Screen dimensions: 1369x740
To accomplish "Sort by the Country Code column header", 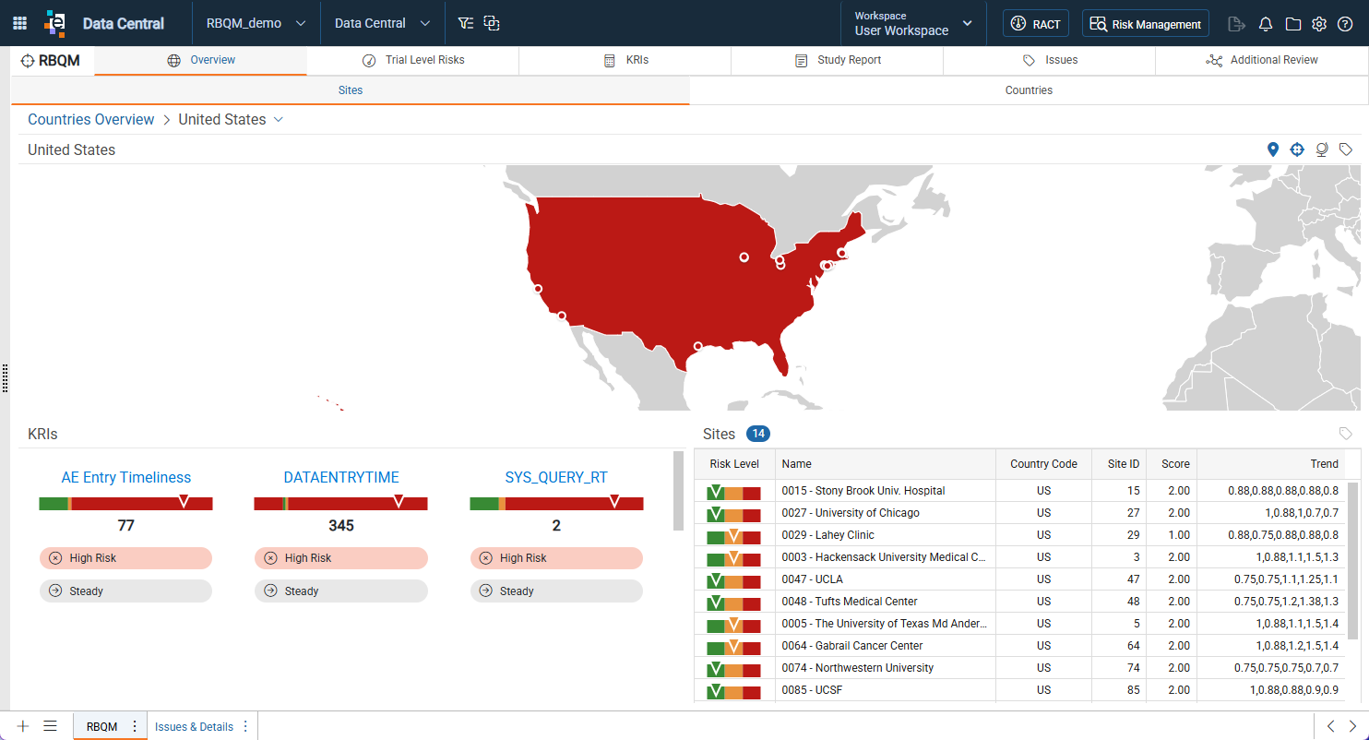I will pyautogui.click(x=1043, y=464).
